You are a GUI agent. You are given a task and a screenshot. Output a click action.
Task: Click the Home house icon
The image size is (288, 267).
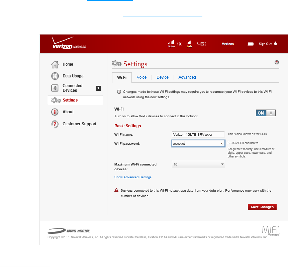[x=55, y=64]
